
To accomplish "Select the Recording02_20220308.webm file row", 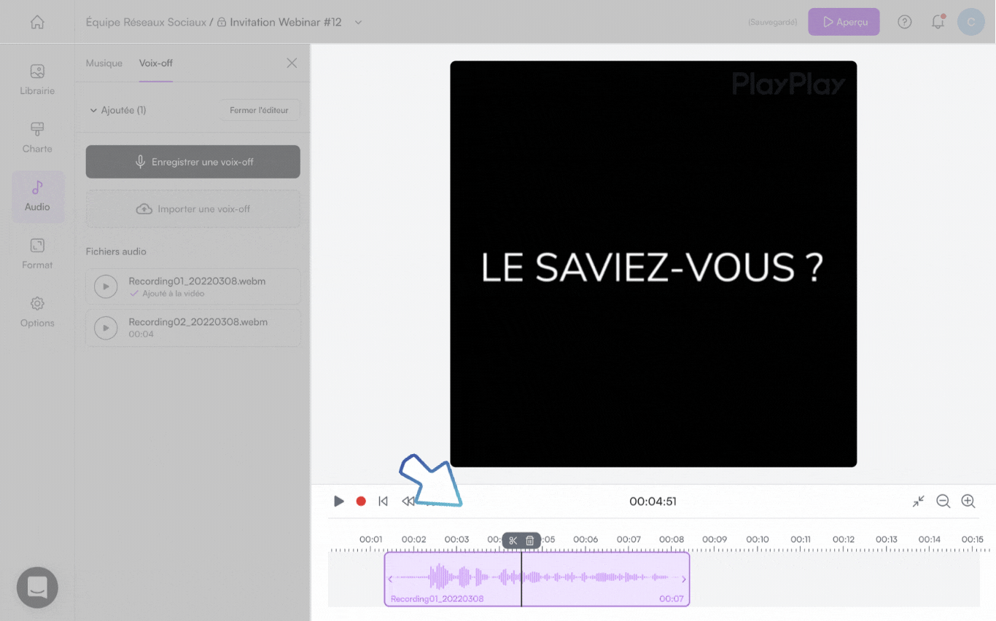I will tap(193, 328).
